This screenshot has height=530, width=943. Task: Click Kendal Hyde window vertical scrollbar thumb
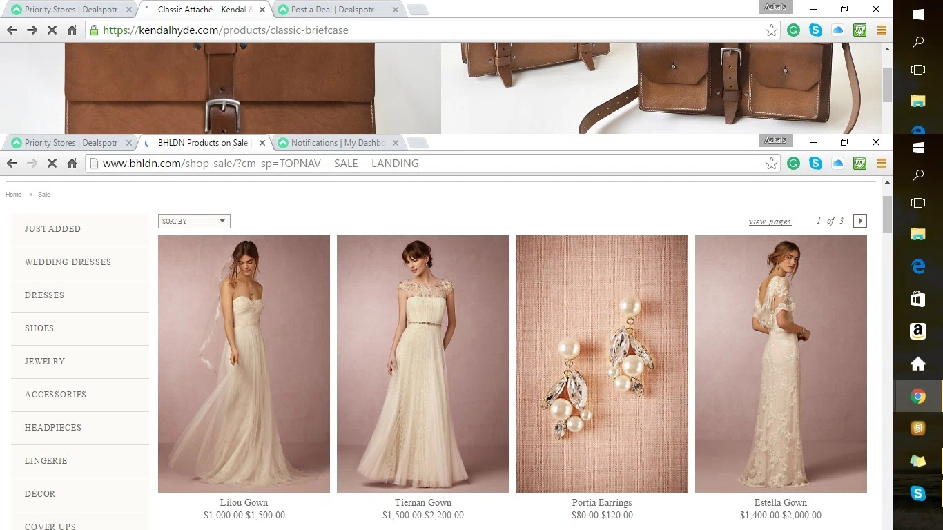pos(887,85)
